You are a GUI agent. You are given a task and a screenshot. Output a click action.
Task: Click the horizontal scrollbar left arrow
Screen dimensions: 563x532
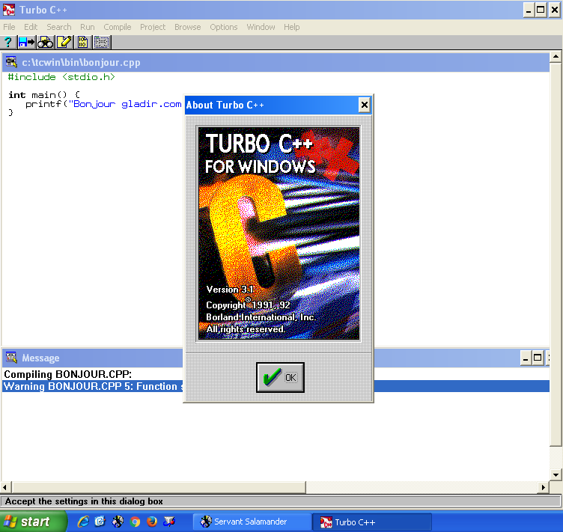pyautogui.click(x=5, y=487)
